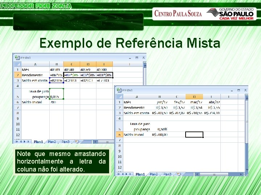The image size is (261, 195).
Task: Click 'Saldo Inicial' cell in left window
Action: 35,102
